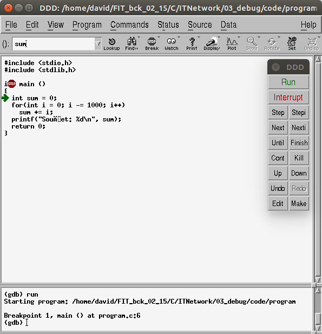The height and width of the screenshot is (334, 322).
Task: Click the Watch eyes icon
Action: tap(172, 44)
